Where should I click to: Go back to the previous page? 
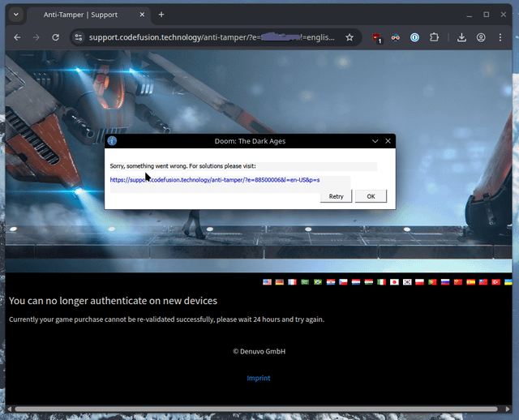coord(17,38)
